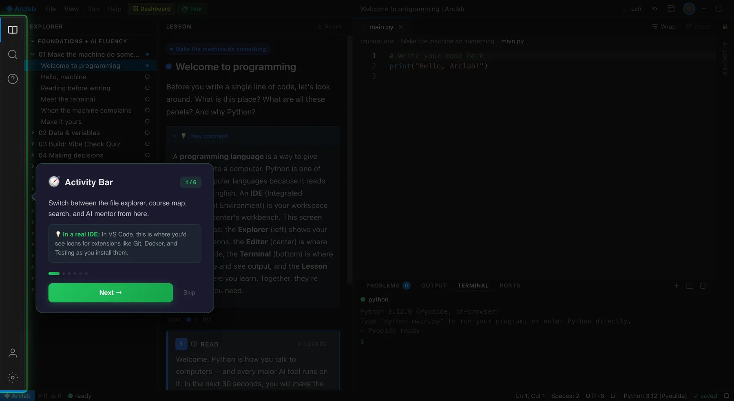The width and height of the screenshot is (734, 401).
Task: Collapse the Foundations + AI Fluency section
Action: [x=80, y=41]
